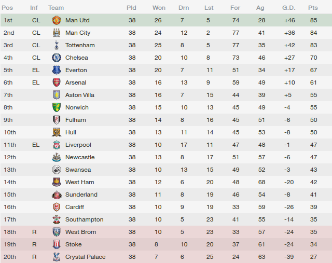Click the Arsenal cannon badge
The width and height of the screenshot is (332, 263).
[57, 82]
